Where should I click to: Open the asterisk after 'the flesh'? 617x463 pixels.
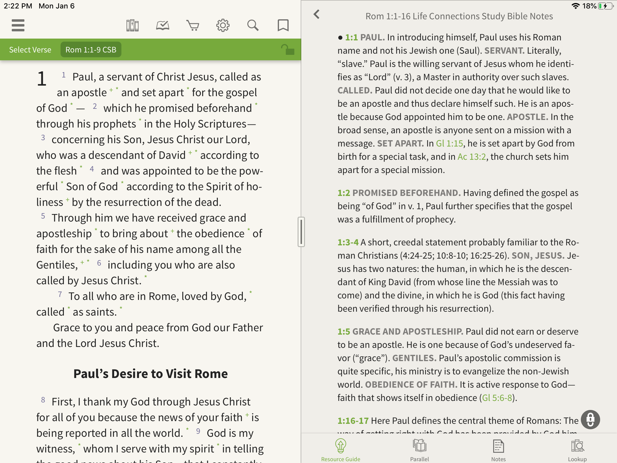tap(81, 167)
